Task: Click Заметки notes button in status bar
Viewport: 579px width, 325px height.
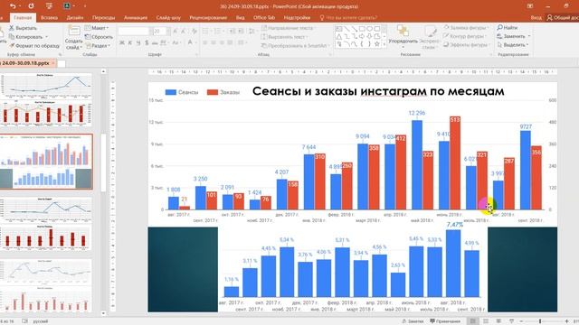Action: point(413,321)
